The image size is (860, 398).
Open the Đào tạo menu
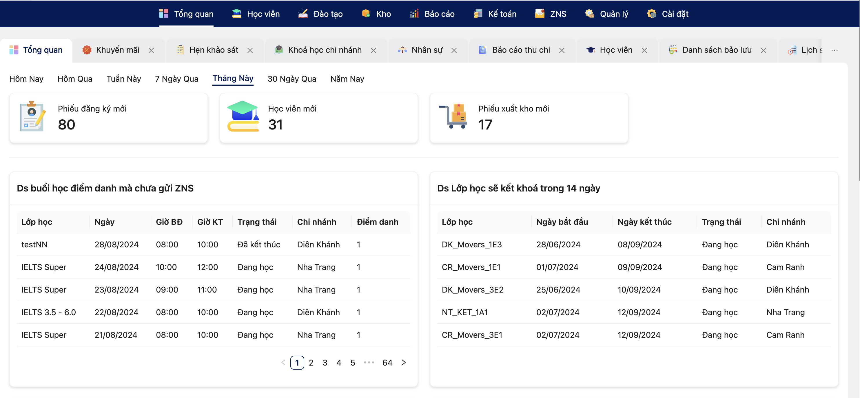click(320, 14)
